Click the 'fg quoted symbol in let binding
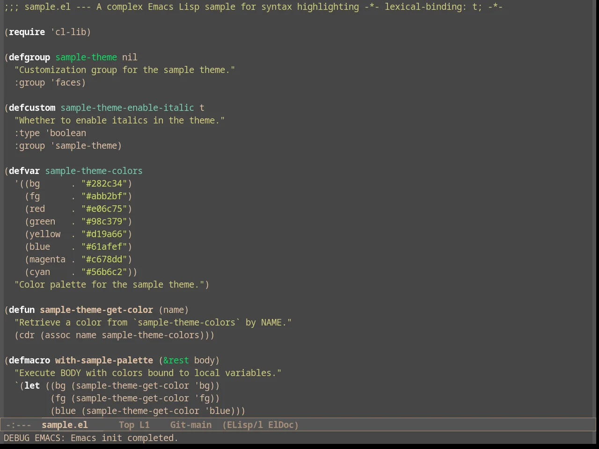 tap(202, 398)
